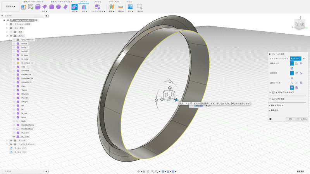Switch to シート メタル tab

tap(114, 2)
